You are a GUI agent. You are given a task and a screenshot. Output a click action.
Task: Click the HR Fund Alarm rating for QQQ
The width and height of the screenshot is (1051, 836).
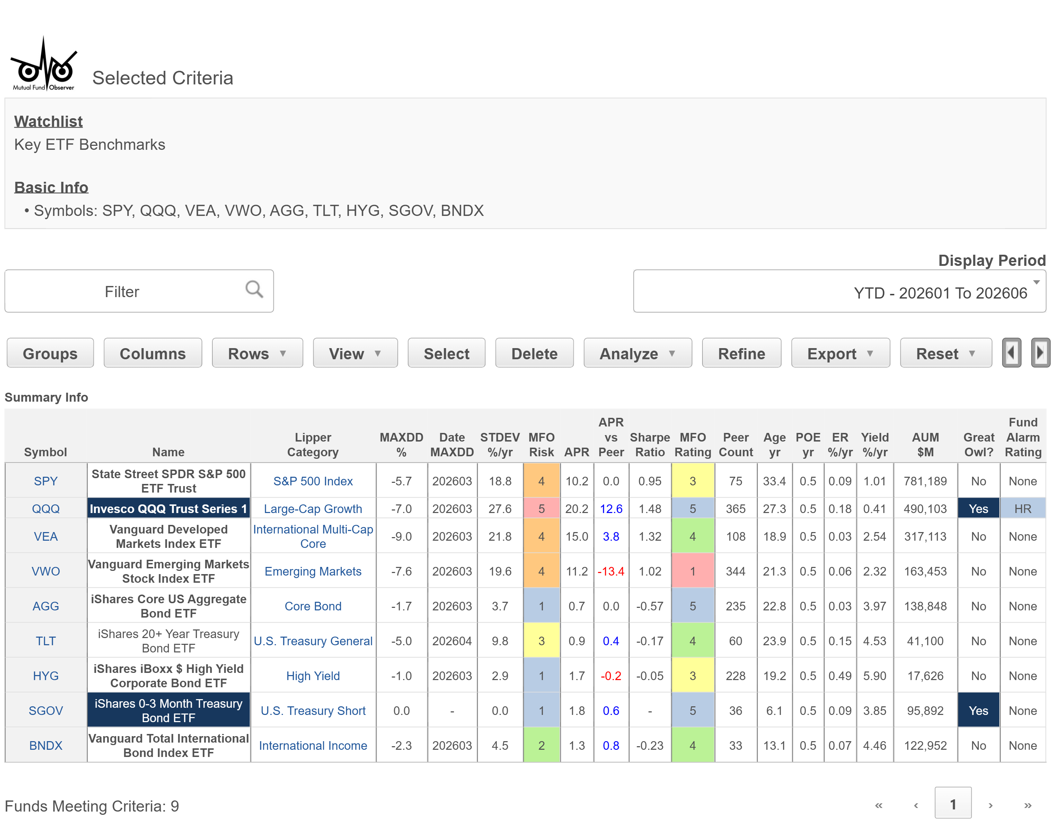1023,508
